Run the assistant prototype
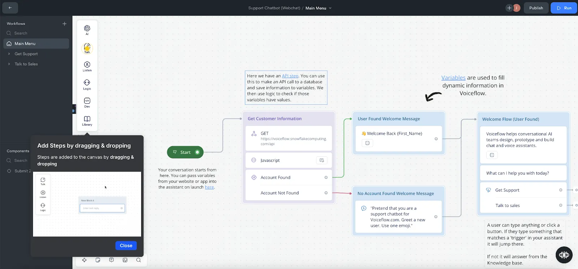 [564, 8]
